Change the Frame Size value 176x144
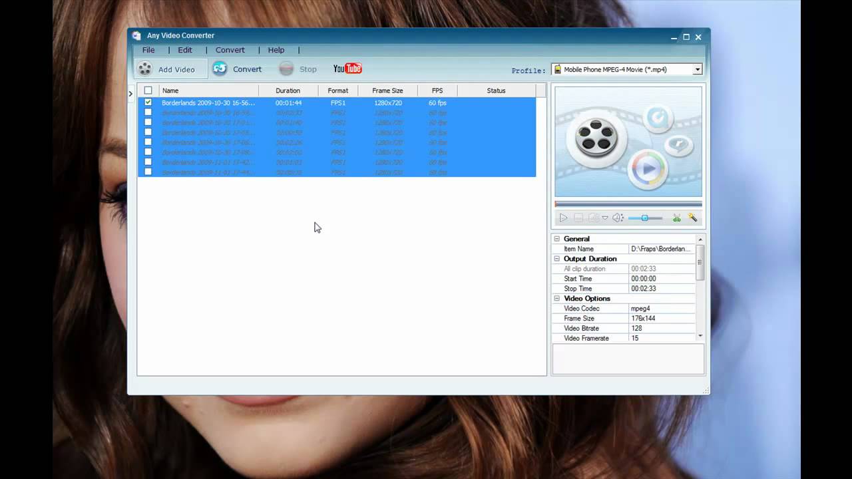 pos(662,319)
